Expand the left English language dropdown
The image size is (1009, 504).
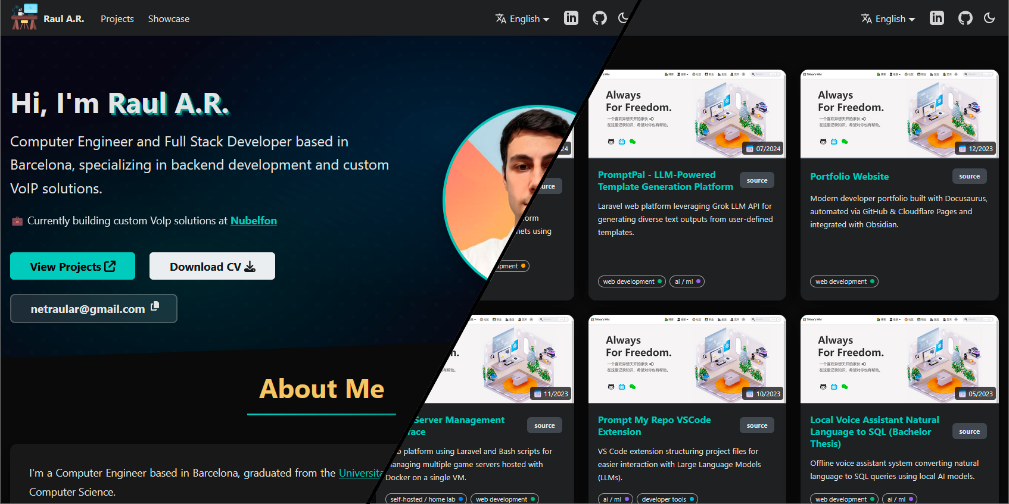[x=522, y=19]
